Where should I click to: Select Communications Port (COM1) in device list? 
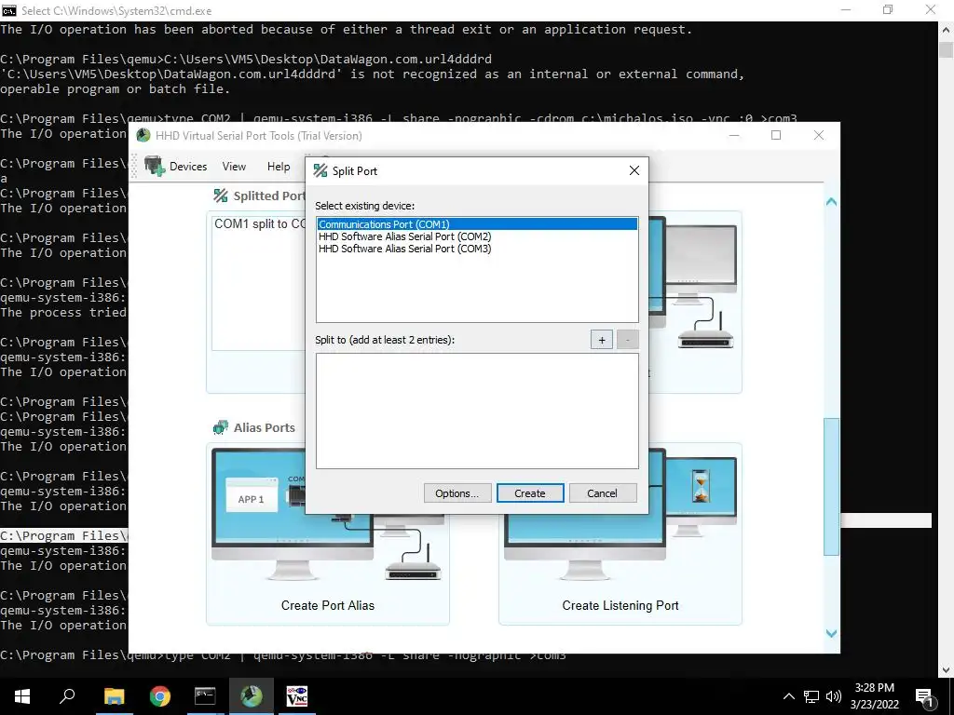[477, 224]
